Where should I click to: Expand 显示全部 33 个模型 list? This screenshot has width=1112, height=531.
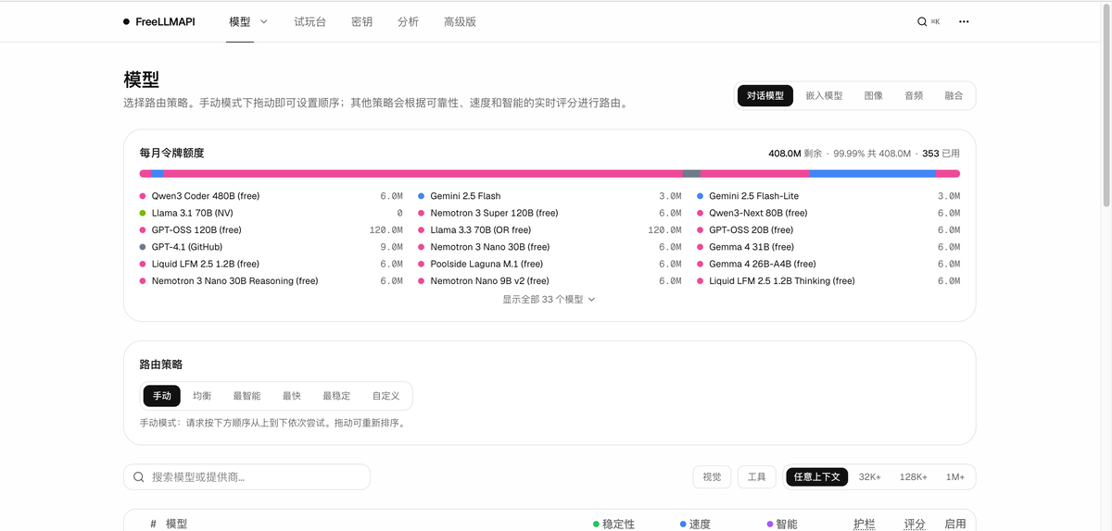tap(549, 300)
